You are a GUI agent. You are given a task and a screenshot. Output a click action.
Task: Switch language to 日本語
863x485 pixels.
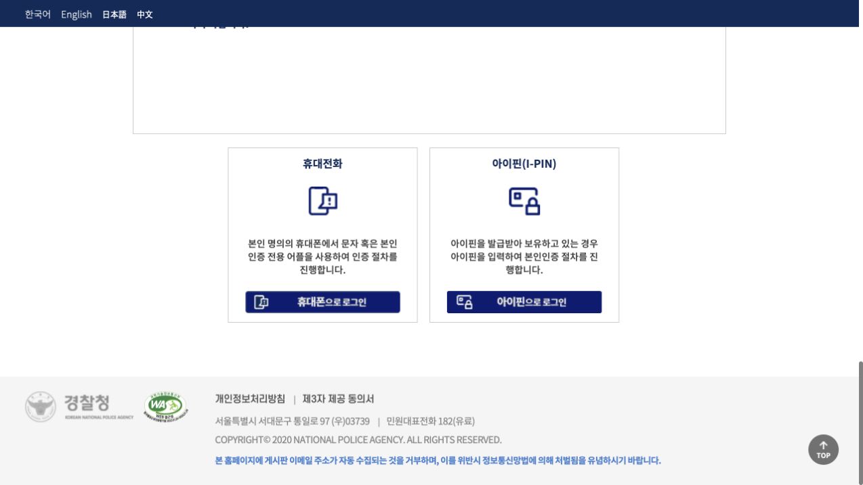click(x=114, y=14)
